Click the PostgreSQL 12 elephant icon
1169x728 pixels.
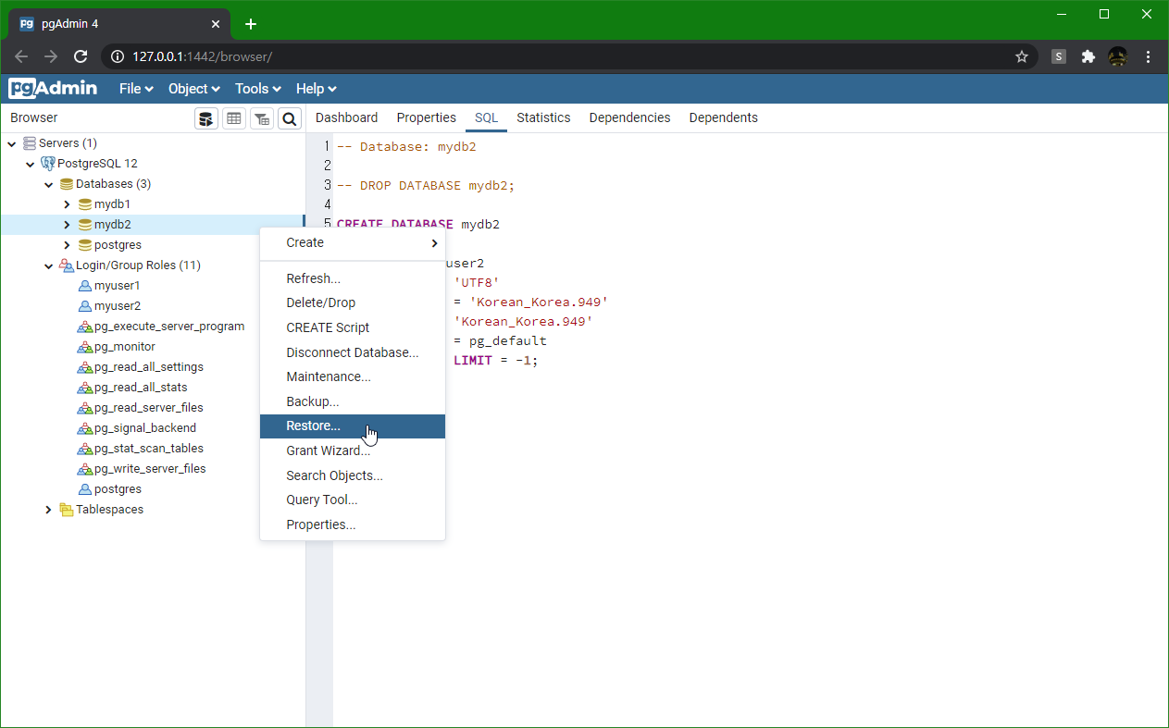[48, 164]
